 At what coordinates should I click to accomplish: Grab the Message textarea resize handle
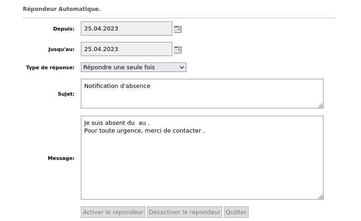point(320,196)
